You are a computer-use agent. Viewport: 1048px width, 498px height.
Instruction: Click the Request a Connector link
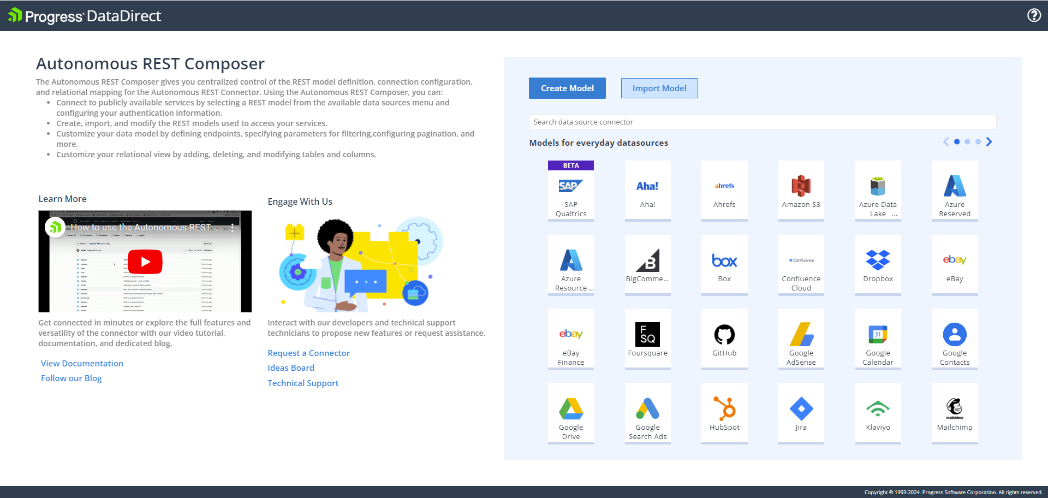(x=308, y=353)
